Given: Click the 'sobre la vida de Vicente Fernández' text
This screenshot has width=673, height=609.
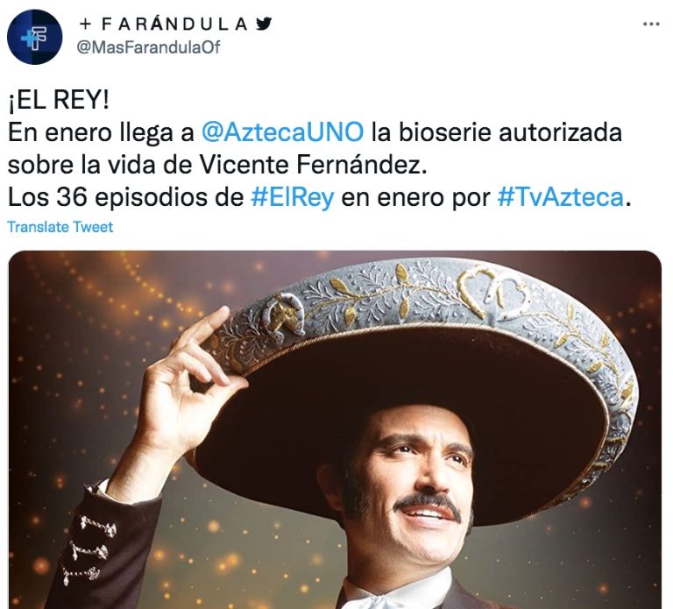Looking at the screenshot, I should 217,165.
